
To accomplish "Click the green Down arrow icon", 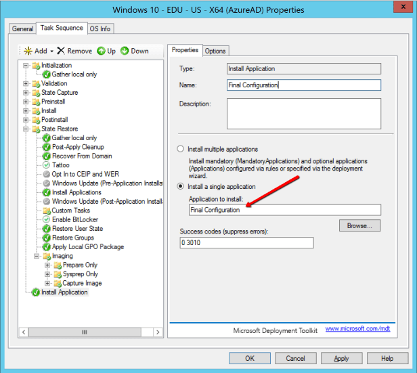I will (x=125, y=51).
